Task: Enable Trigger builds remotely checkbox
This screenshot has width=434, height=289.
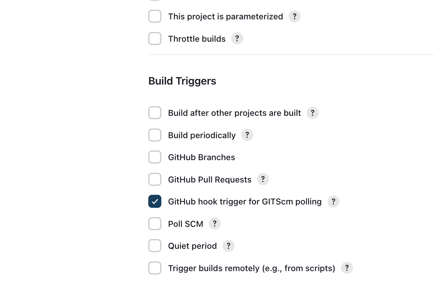Action: point(155,268)
